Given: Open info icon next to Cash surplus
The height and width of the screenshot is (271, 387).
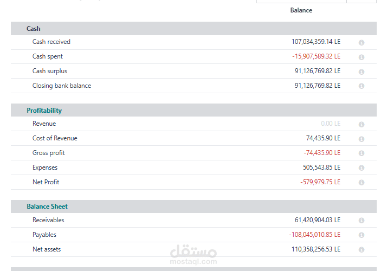Looking at the screenshot, I should (x=361, y=72).
